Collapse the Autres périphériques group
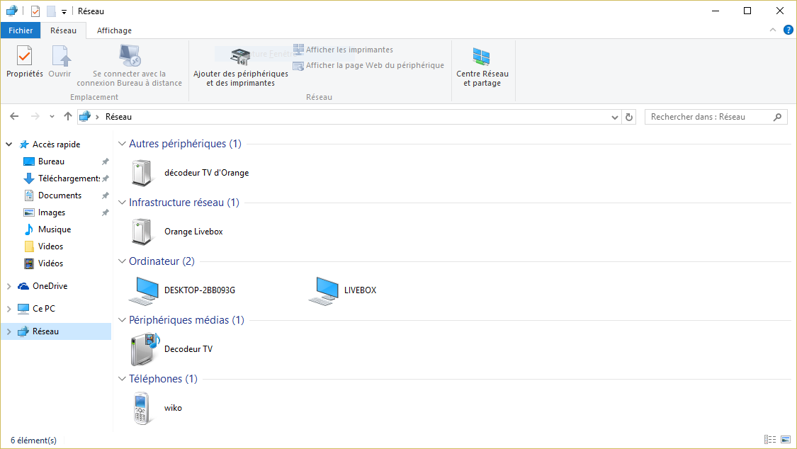 click(122, 144)
